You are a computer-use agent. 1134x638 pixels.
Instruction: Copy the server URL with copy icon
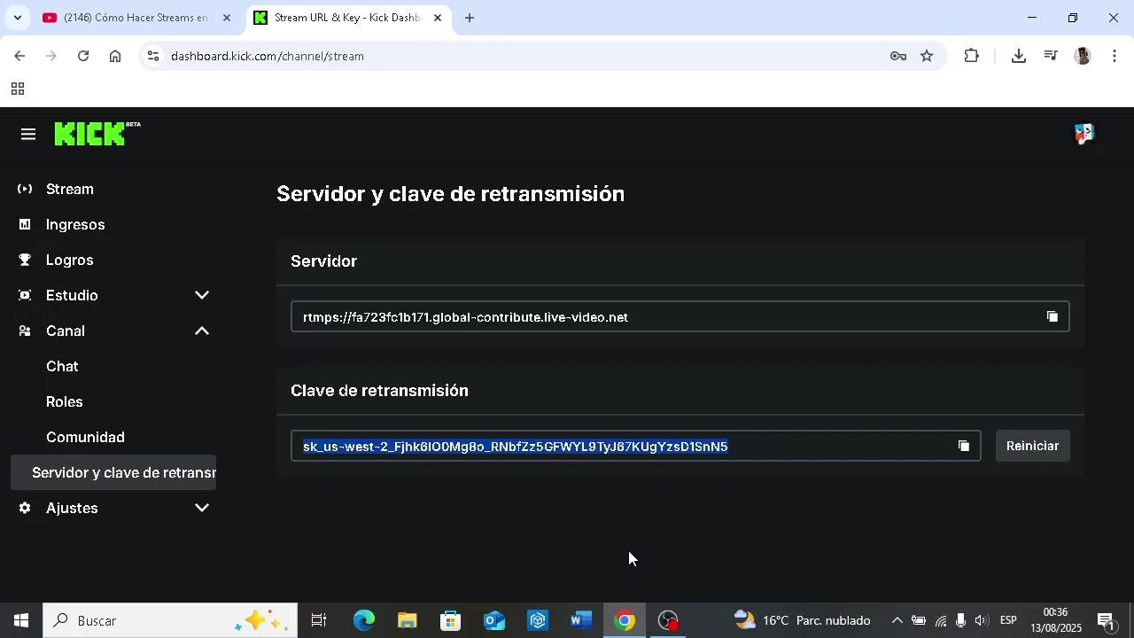1052,316
